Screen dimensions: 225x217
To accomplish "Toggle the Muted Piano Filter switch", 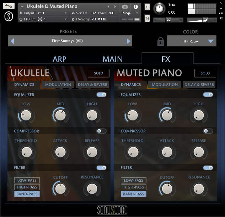I will [x=208, y=168].
